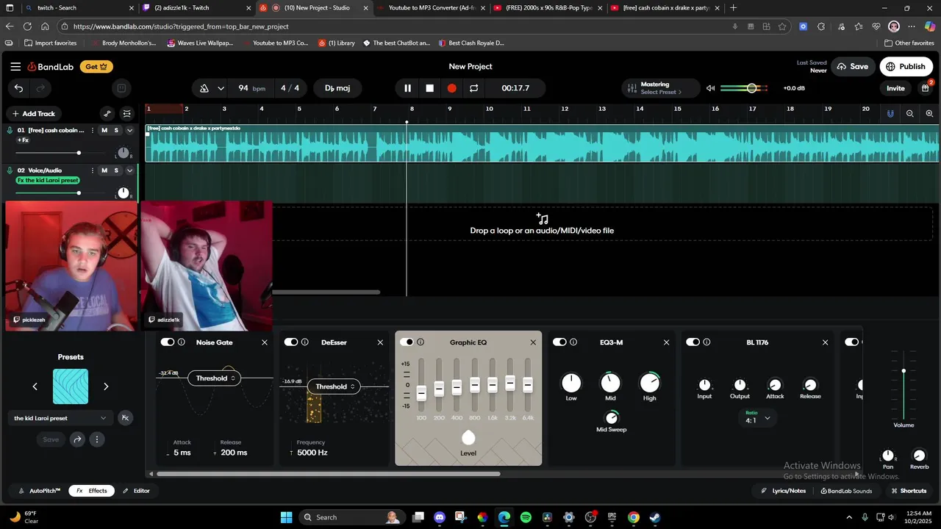The height and width of the screenshot is (529, 941).
Task: Toggle the snap magnet icon on timeline
Action: 890,114
